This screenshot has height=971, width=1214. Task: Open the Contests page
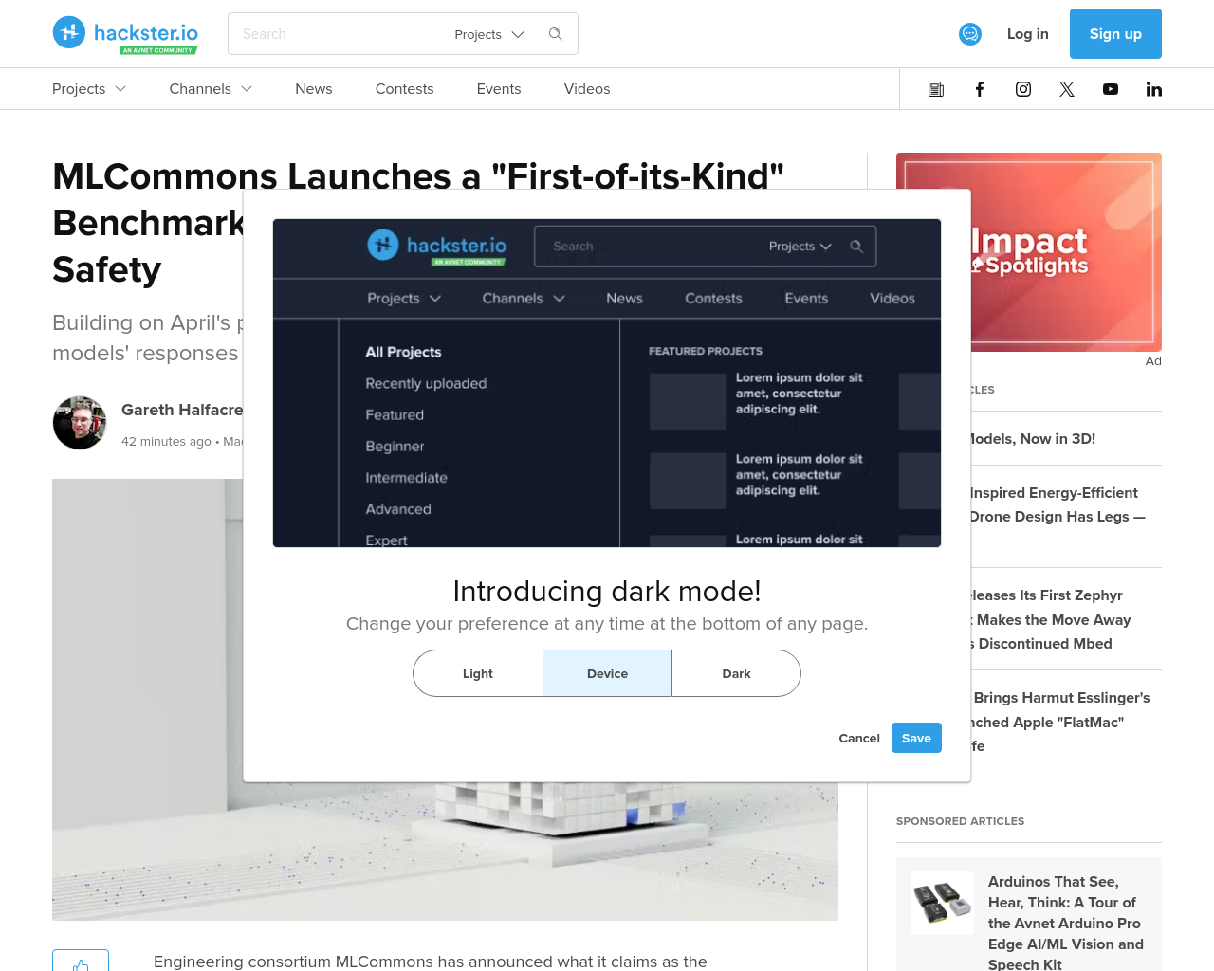tap(405, 89)
